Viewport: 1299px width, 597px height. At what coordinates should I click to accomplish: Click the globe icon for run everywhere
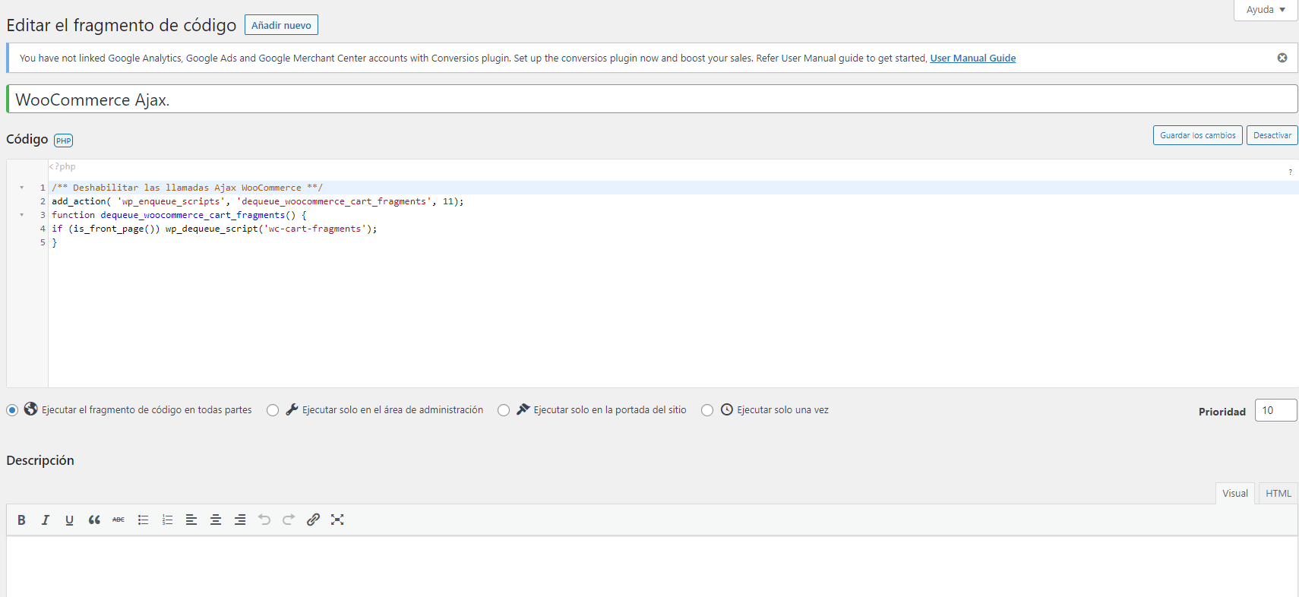[31, 409]
